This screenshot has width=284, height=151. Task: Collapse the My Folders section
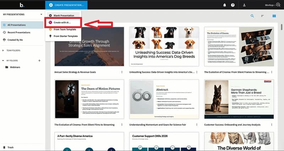coord(3,60)
